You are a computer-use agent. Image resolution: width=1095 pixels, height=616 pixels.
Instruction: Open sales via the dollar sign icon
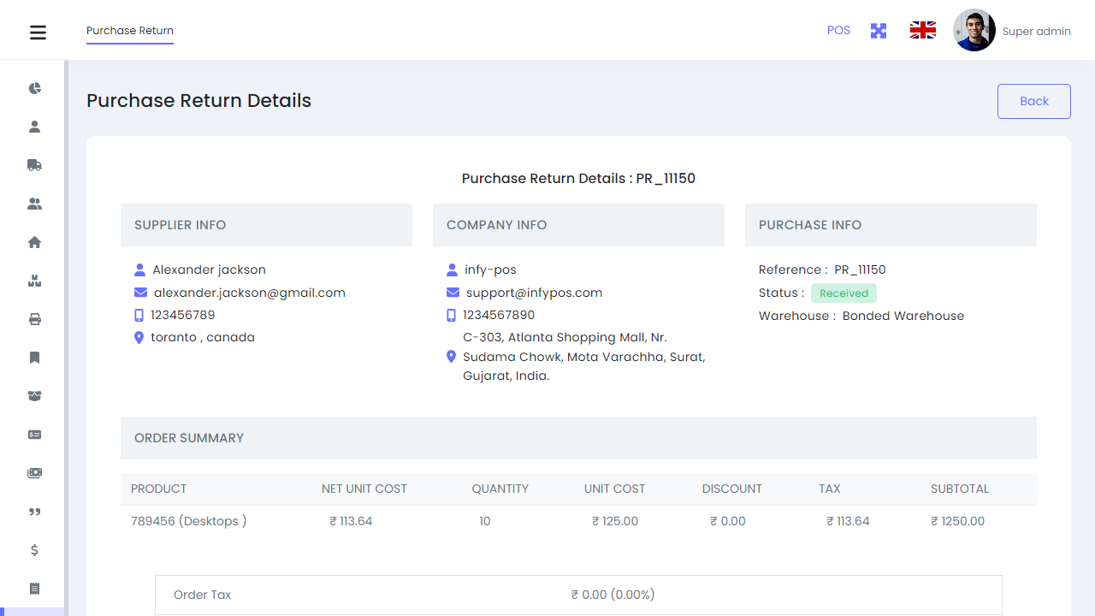[x=34, y=550]
